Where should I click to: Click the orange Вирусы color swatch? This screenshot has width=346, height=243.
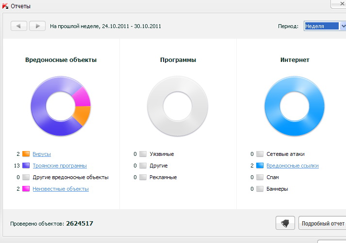click(26, 154)
